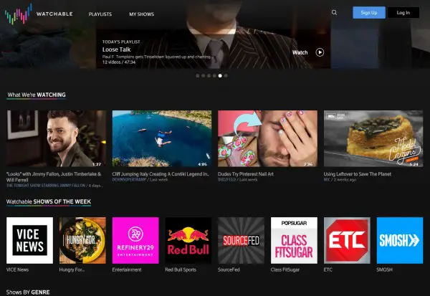Open the SourceFed show tile
430x296 pixels.
[x=241, y=240]
